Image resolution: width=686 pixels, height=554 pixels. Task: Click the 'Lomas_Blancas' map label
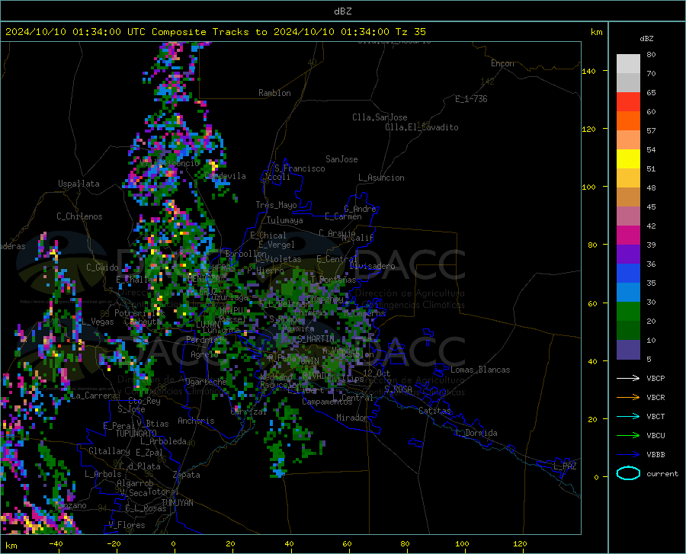(480, 370)
